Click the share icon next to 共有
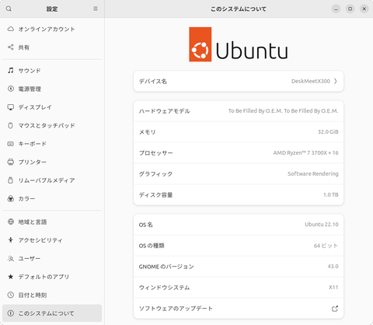The image size is (373, 325). (10, 47)
